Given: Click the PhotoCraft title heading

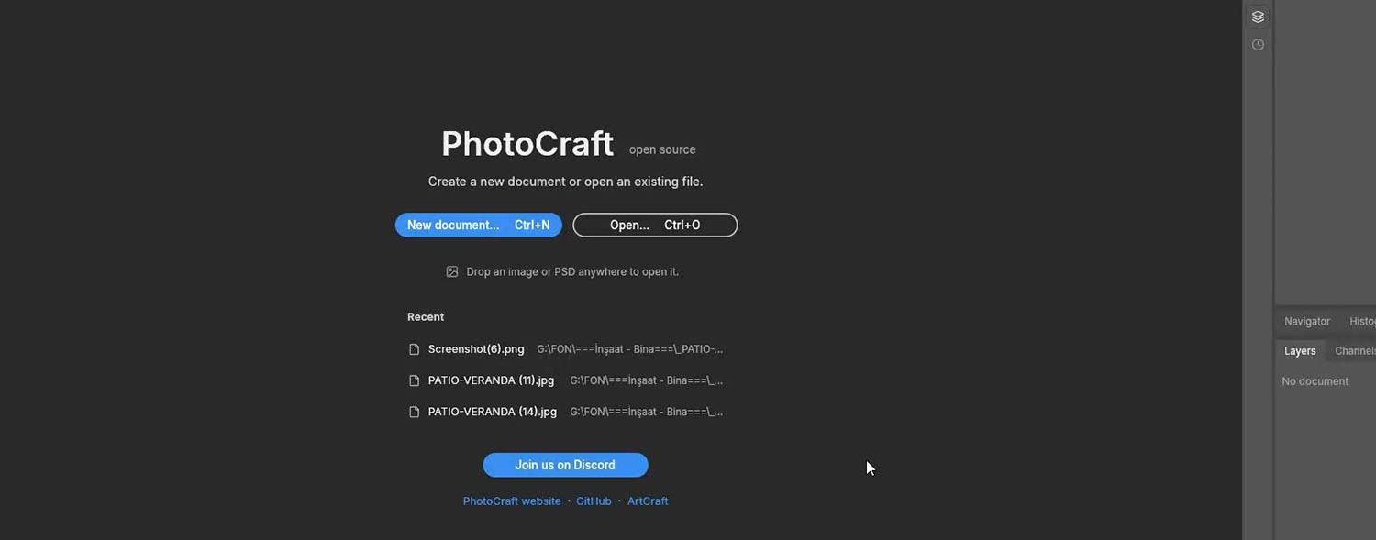Looking at the screenshot, I should [x=527, y=144].
